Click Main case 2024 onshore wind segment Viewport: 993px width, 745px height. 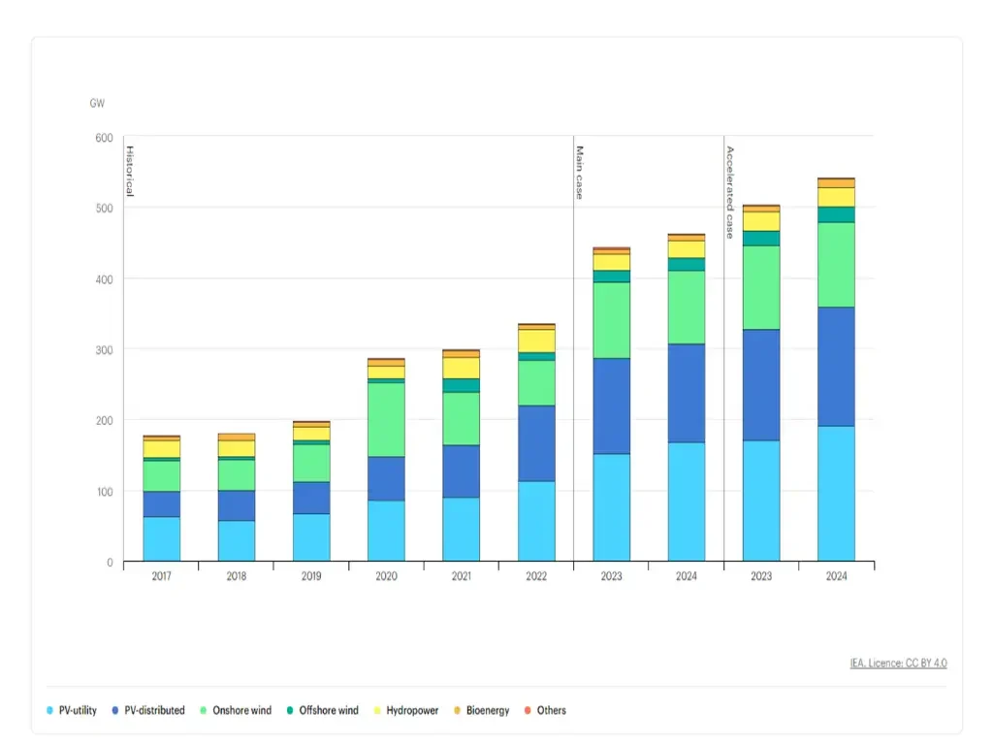[686, 307]
